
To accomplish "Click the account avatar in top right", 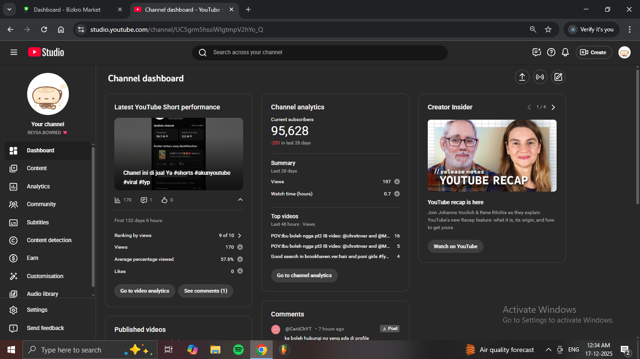I will coord(624,52).
